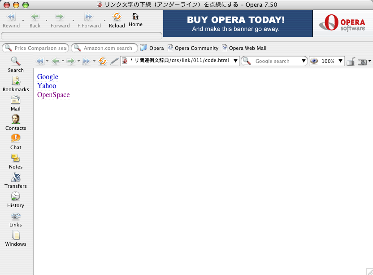373x275 pixels.
Task: Open the Chat panel
Action: 16,142
